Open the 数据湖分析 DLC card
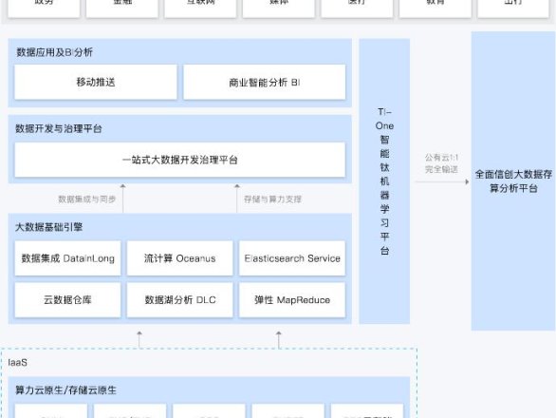The height and width of the screenshot is (418, 556). 179,300
